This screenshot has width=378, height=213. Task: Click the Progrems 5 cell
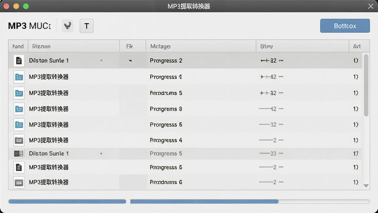click(166, 153)
